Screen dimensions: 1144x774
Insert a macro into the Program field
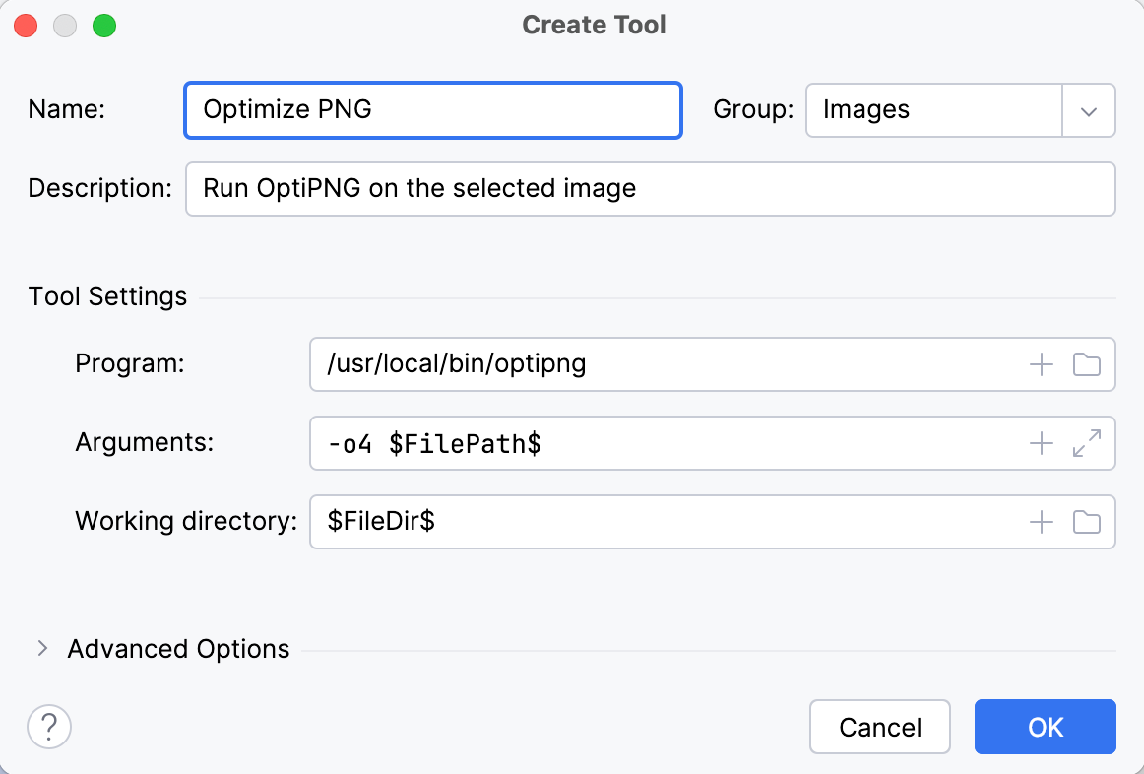point(1040,364)
